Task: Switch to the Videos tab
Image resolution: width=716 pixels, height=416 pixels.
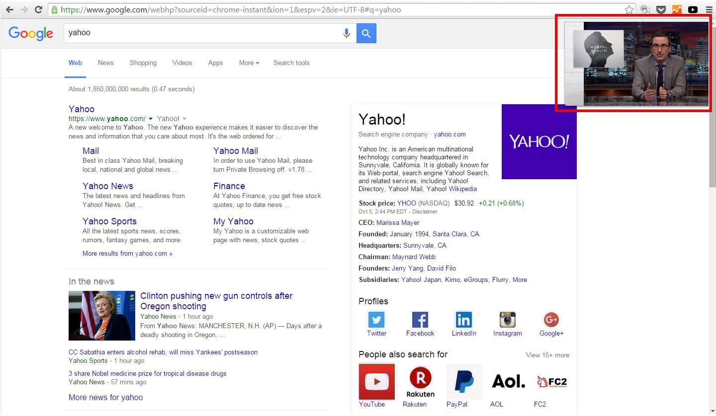Action: click(182, 63)
